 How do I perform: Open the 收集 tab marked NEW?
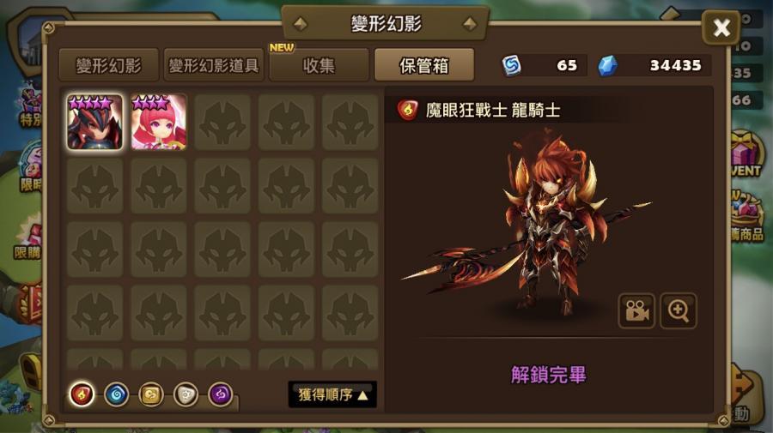(x=319, y=65)
